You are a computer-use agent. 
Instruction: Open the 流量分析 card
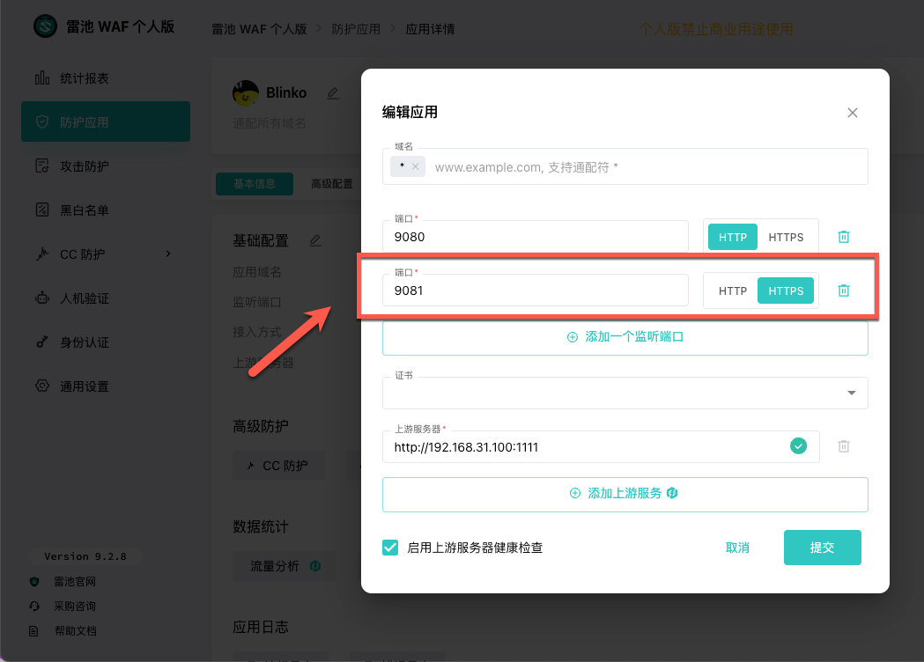284,566
